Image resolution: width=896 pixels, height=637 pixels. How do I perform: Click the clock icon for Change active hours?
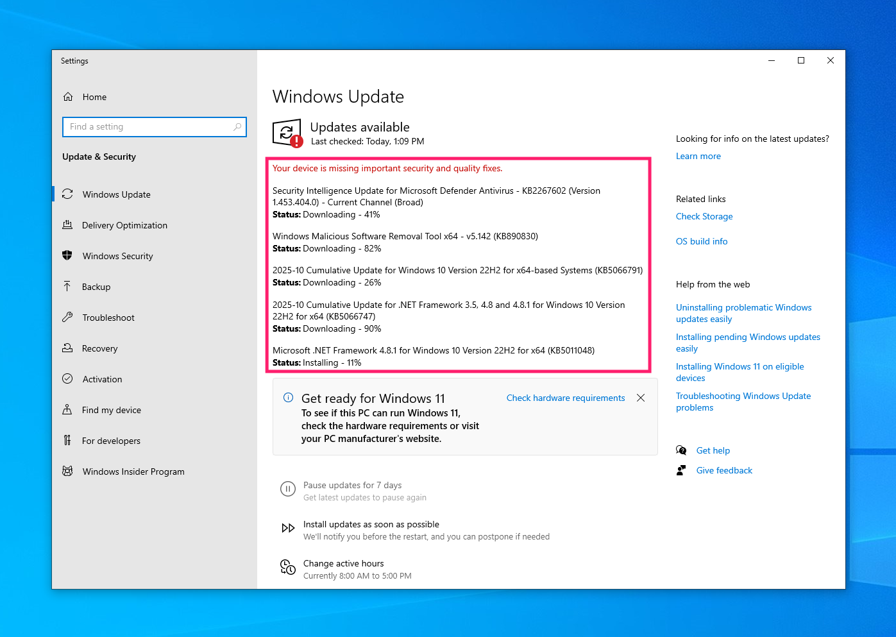click(x=288, y=567)
